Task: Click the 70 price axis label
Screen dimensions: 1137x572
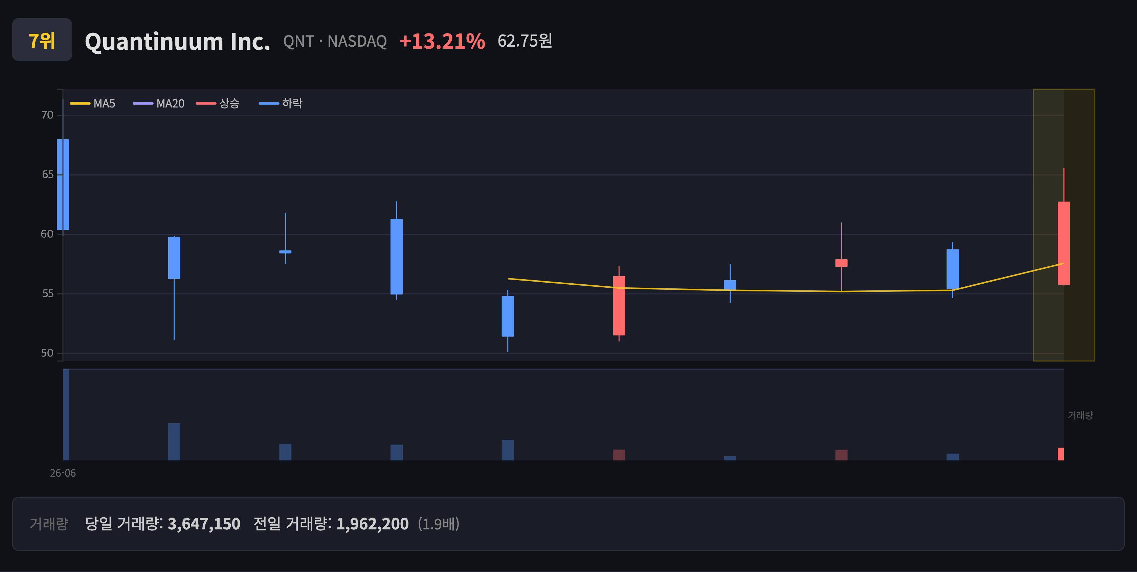Action: coord(47,115)
